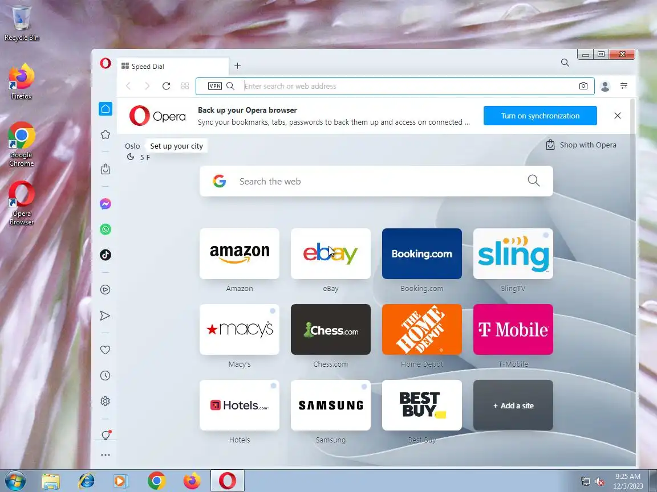Image resolution: width=657 pixels, height=492 pixels.
Task: Click the 5 F weather reading
Action: pyautogui.click(x=145, y=157)
